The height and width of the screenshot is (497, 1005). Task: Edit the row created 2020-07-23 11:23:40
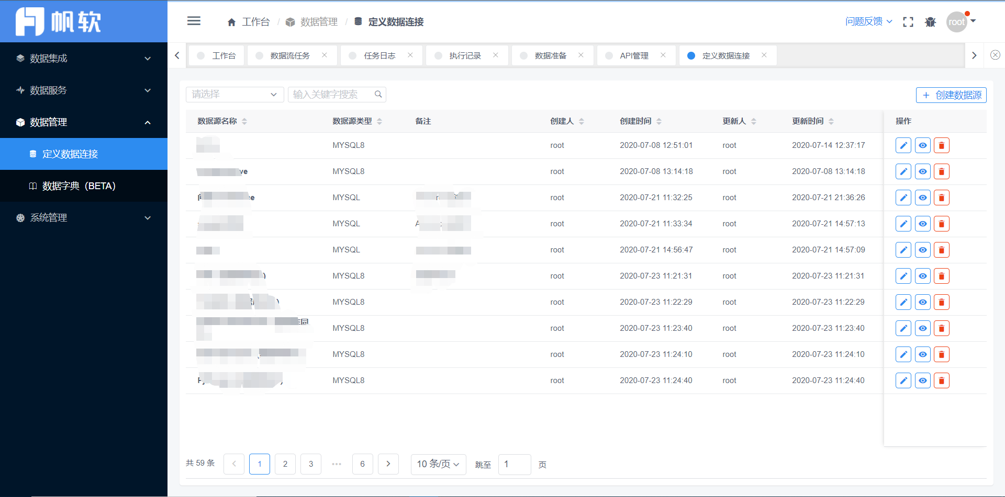[x=903, y=328]
